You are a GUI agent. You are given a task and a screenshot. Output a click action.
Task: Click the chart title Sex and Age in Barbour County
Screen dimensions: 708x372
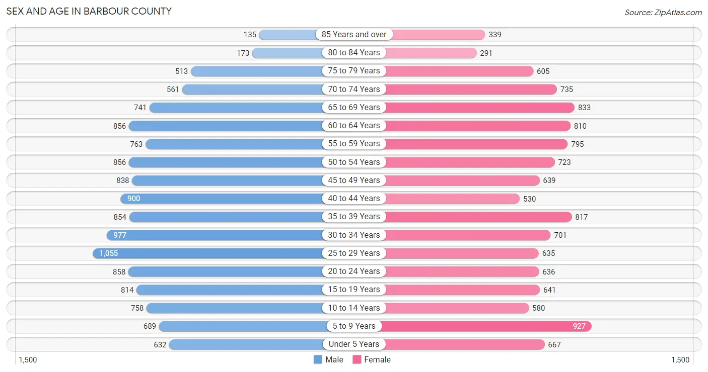[89, 11]
